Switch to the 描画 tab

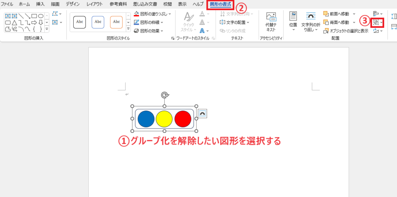click(55, 4)
